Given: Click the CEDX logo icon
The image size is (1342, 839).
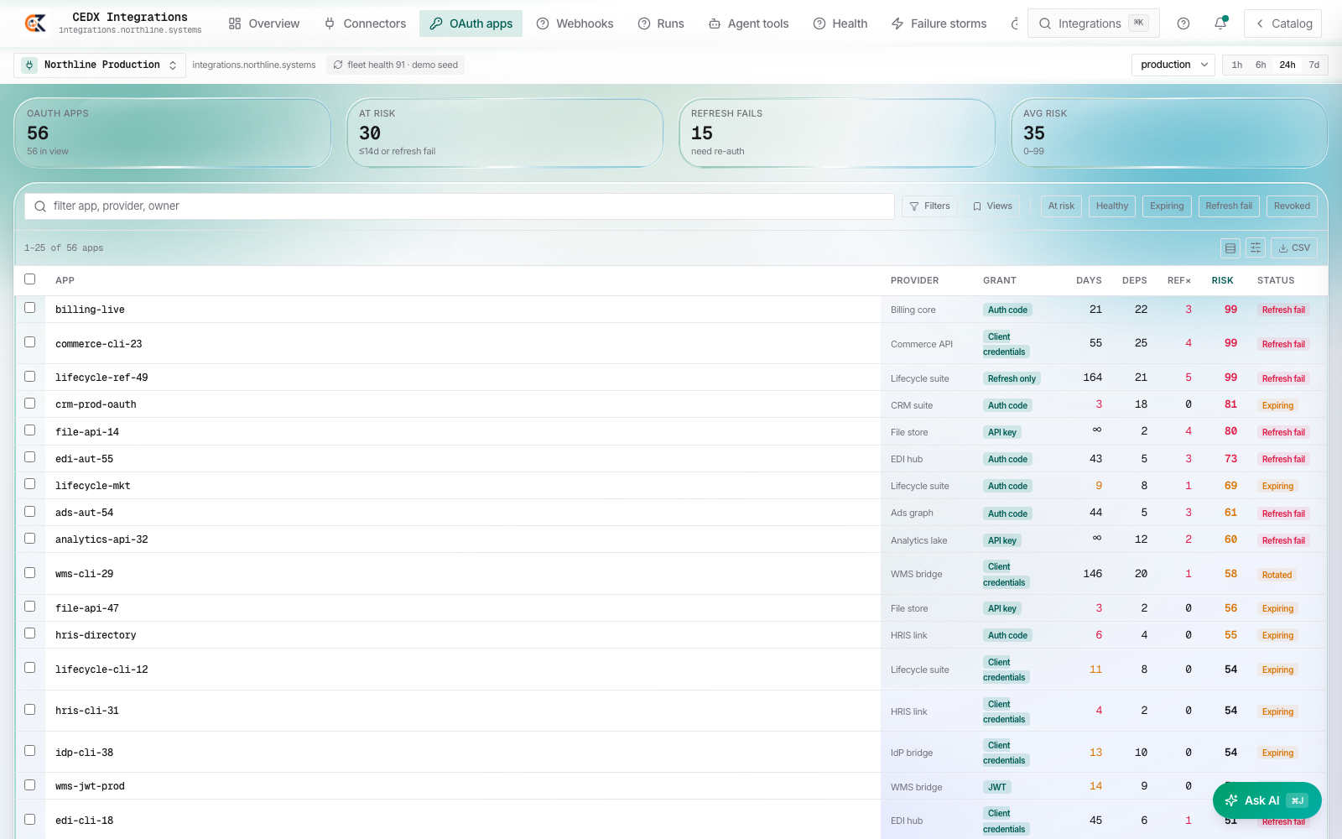Looking at the screenshot, I should click(x=35, y=23).
